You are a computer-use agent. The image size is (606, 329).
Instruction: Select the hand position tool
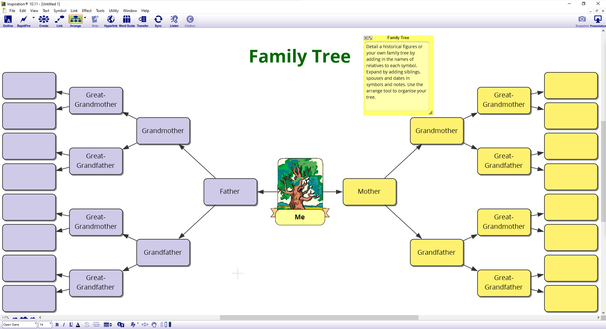[154, 325]
